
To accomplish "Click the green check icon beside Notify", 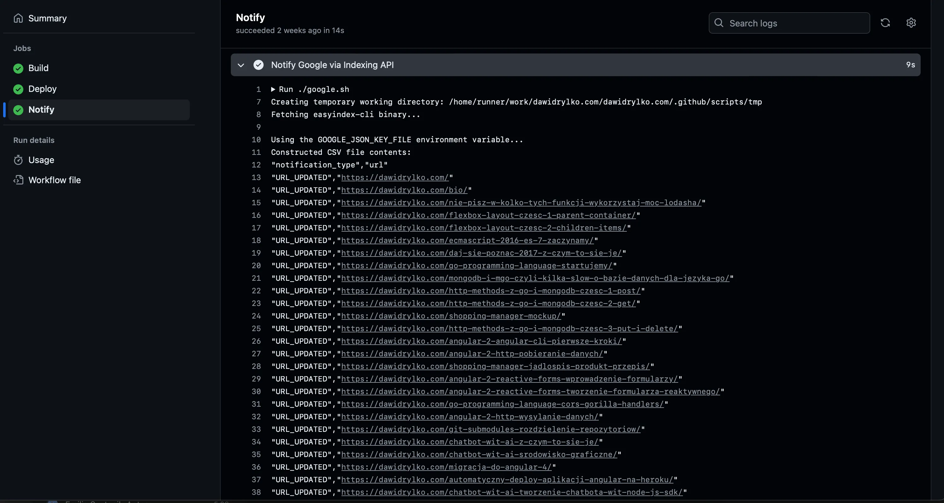I will coord(18,110).
